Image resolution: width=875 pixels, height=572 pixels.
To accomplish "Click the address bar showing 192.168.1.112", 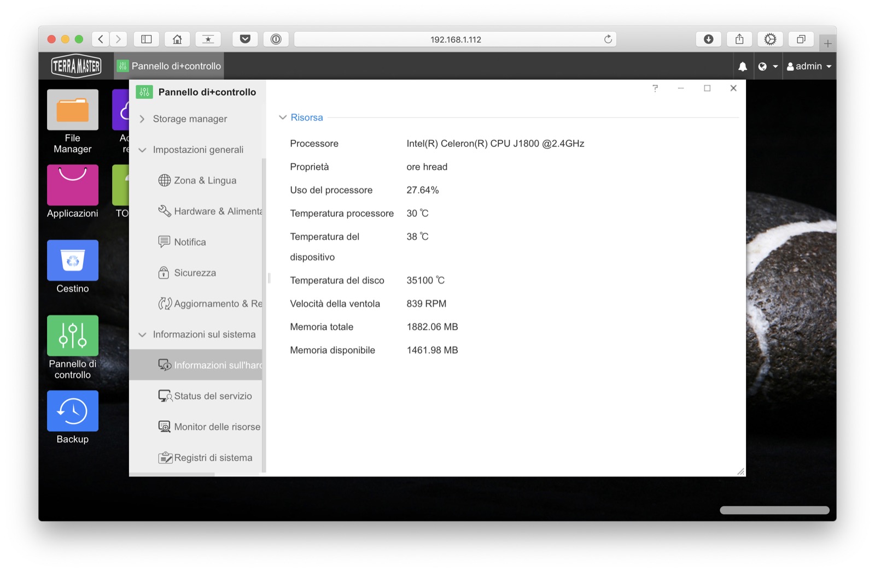I will [x=456, y=39].
